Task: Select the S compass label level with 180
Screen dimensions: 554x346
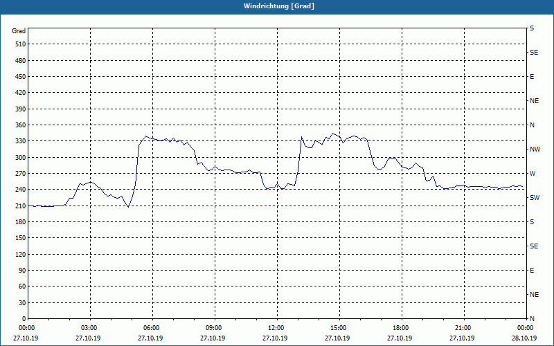Action: point(532,222)
